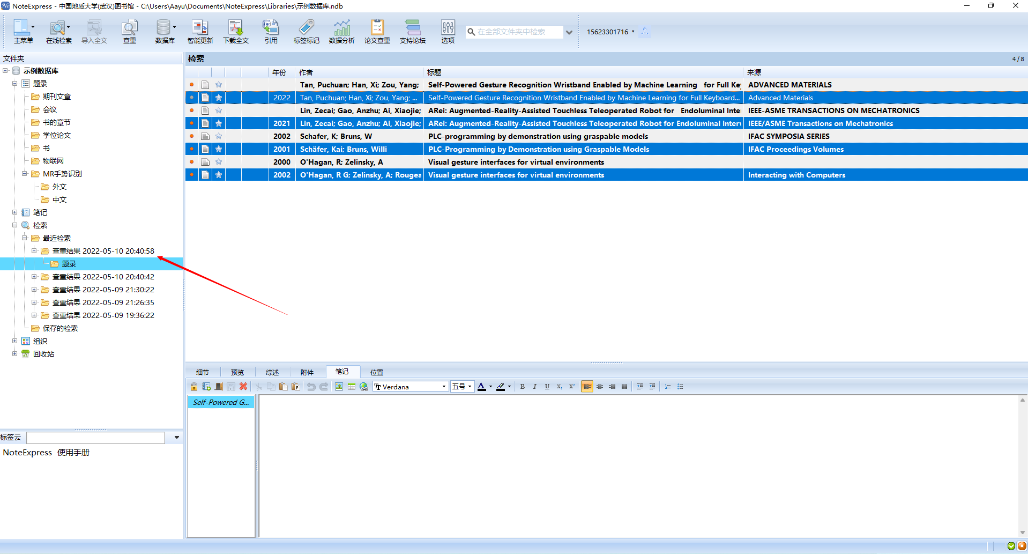Click the 查重 duplicate check toolbar icon
The width and height of the screenshot is (1028, 554).
130,31
